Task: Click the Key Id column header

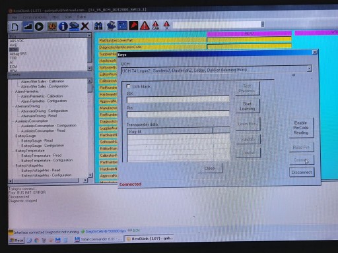Action: point(170,132)
